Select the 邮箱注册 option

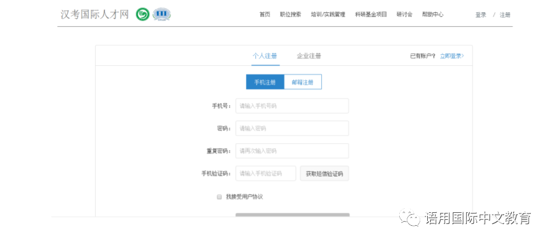click(303, 82)
